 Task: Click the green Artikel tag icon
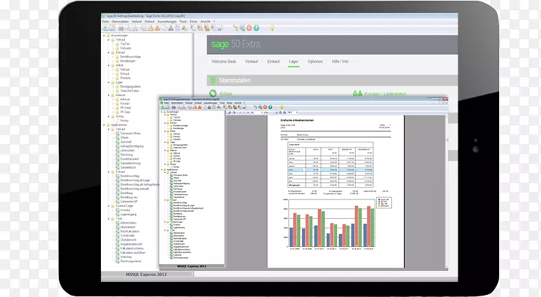tap(214, 93)
